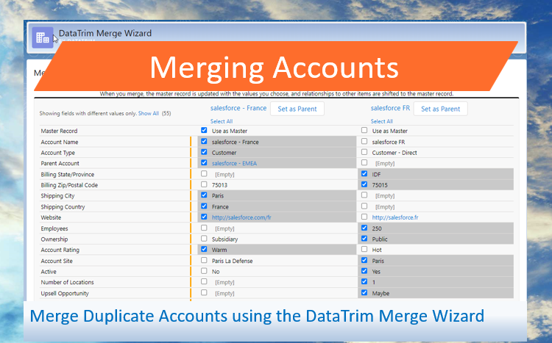This screenshot has height=343, width=552.
Task: Open the salesforce - EMEA parent account link
Action: click(x=235, y=163)
